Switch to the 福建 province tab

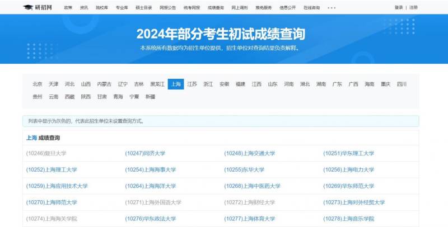[240, 84]
